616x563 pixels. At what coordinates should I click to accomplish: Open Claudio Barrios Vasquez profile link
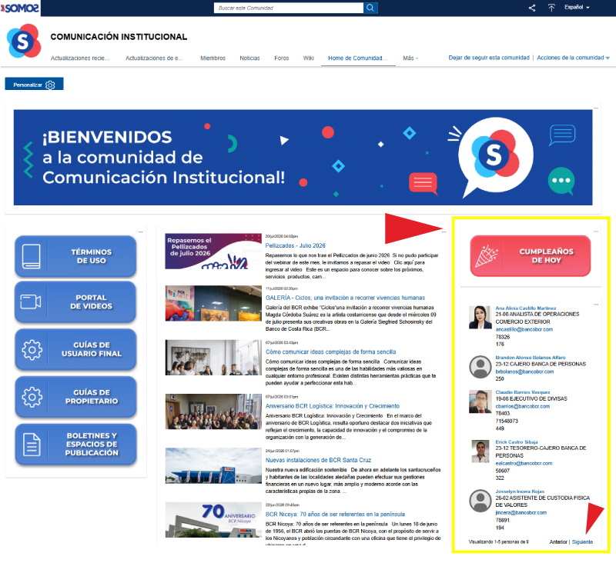pos(523,392)
